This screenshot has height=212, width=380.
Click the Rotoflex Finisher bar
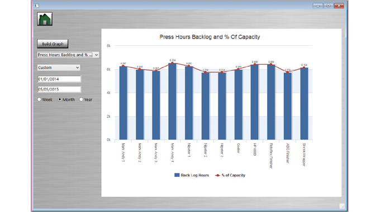pyautogui.click(x=271, y=102)
